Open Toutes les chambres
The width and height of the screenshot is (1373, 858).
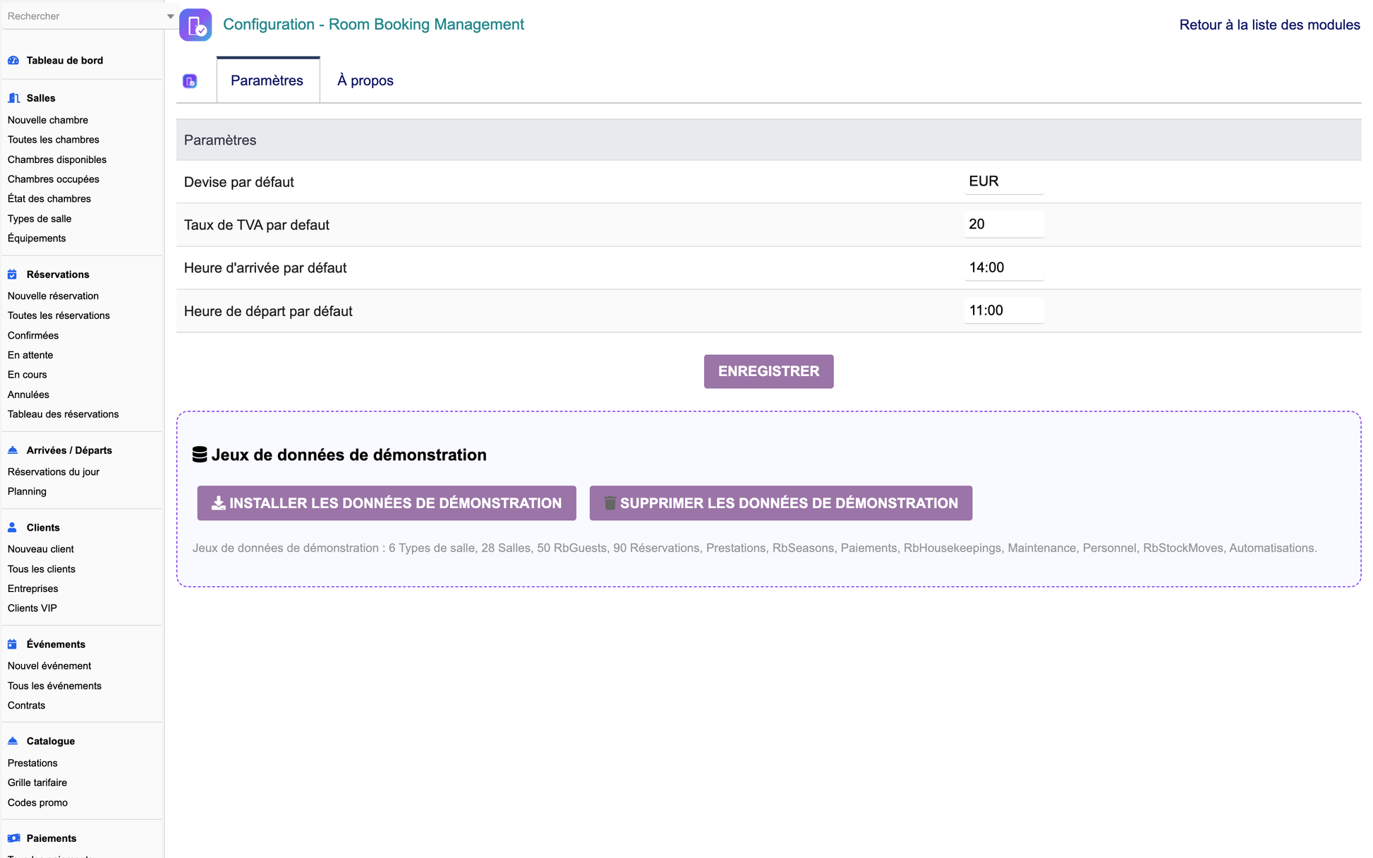54,140
